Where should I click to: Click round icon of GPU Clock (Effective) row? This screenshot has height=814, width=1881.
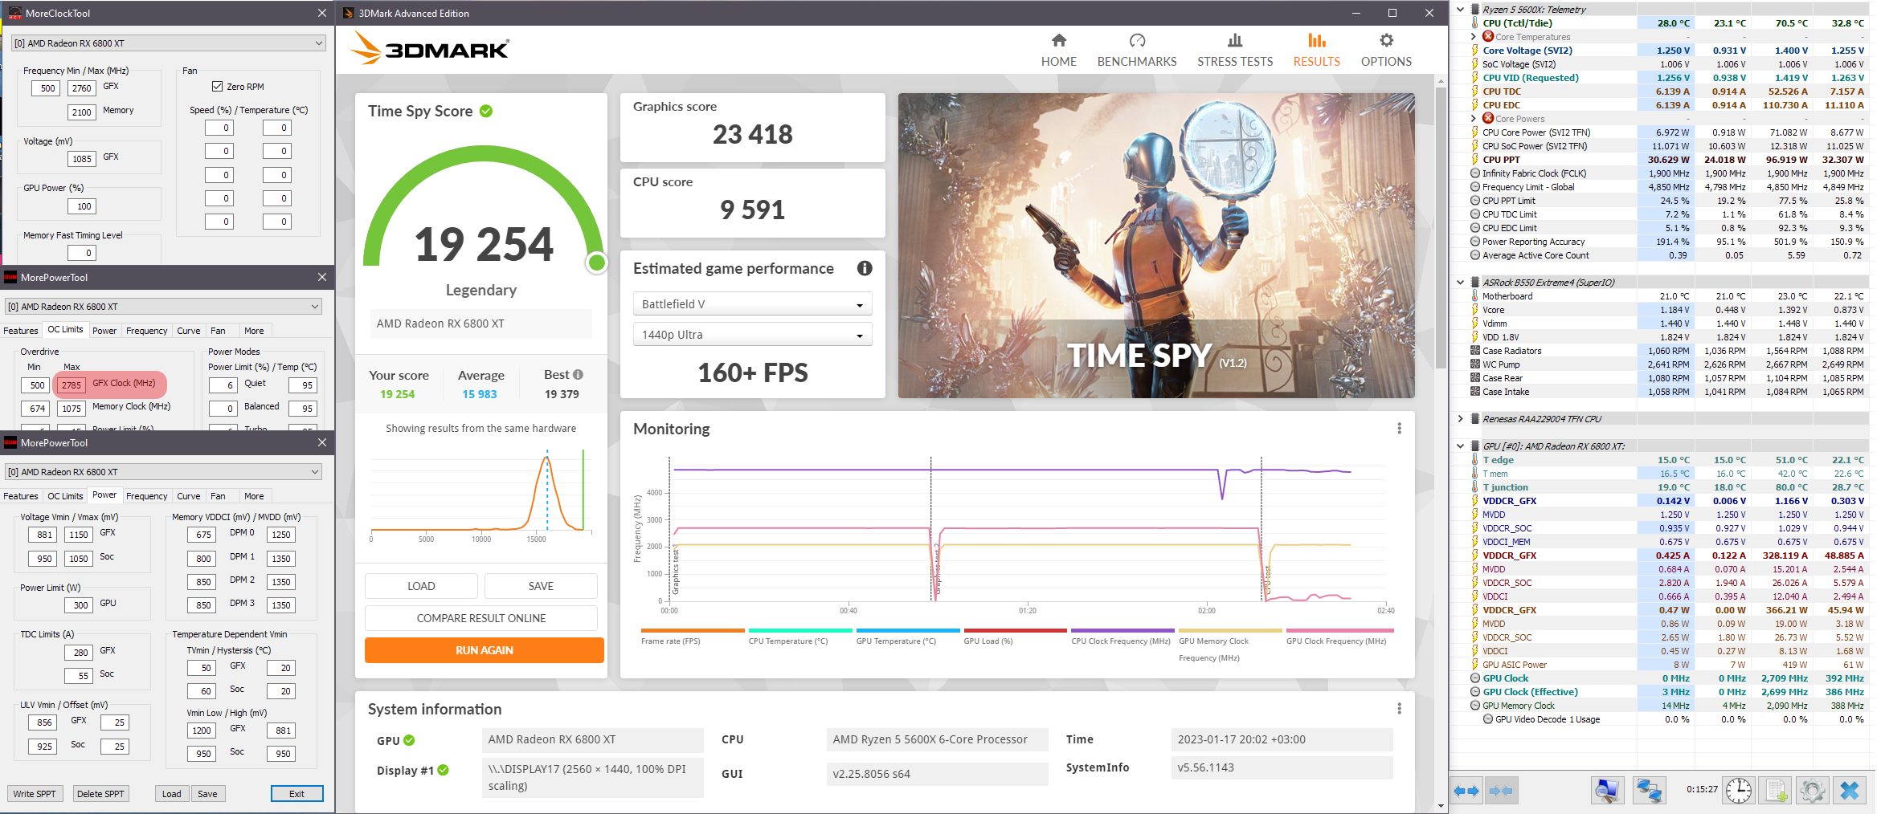(1475, 692)
